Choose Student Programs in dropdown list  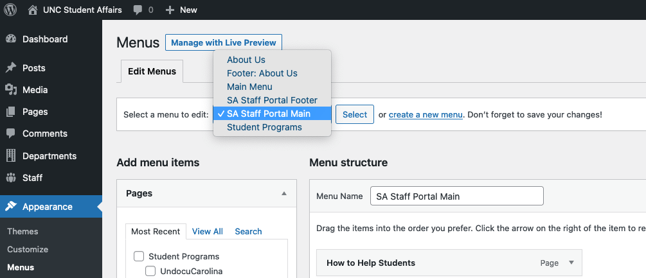(272, 127)
